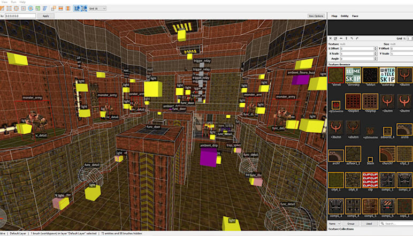Select the magenta ambient_drip entity cube
Image resolution: width=413 pixels, height=236 pixels.
(x=208, y=157)
